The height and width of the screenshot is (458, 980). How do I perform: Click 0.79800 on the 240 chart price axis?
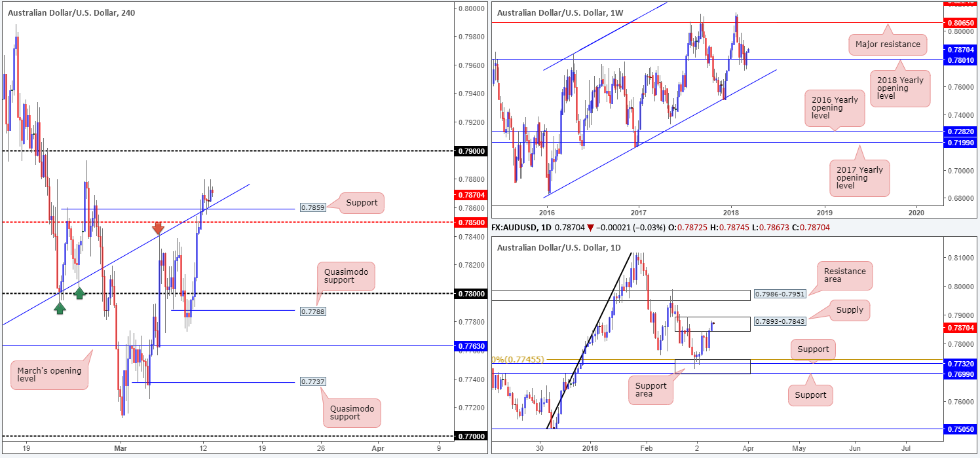tap(471, 37)
